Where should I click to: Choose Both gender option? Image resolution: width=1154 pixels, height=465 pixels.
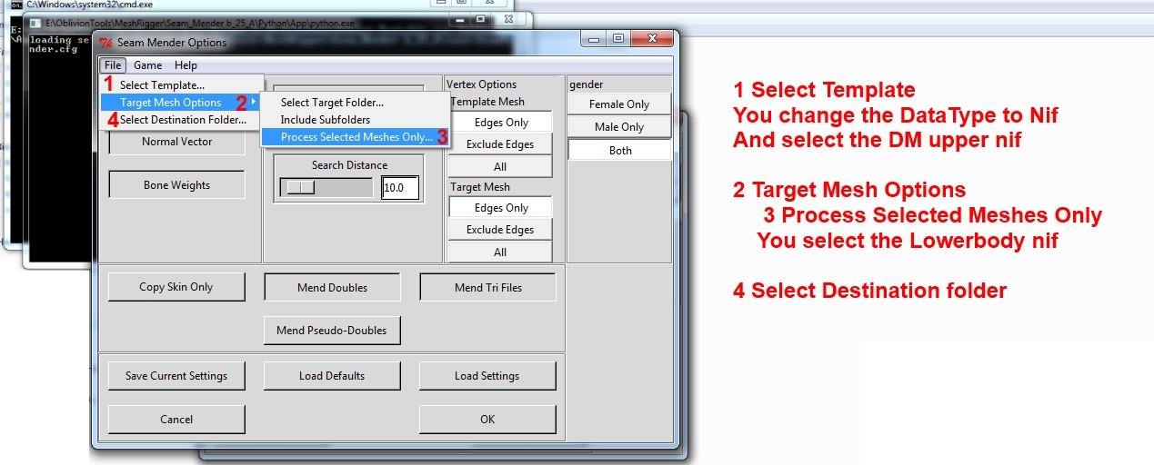pyautogui.click(x=619, y=150)
